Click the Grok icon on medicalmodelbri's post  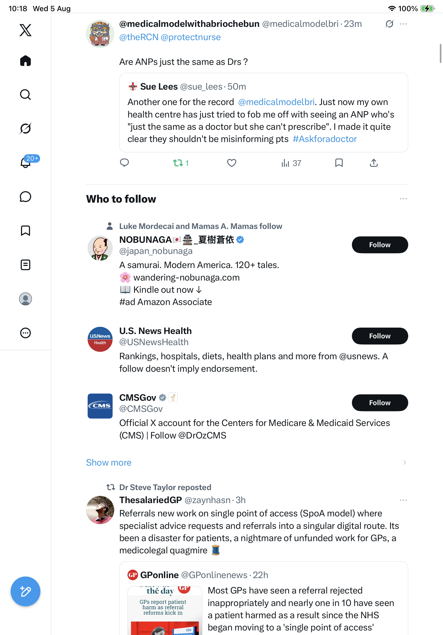point(389,24)
